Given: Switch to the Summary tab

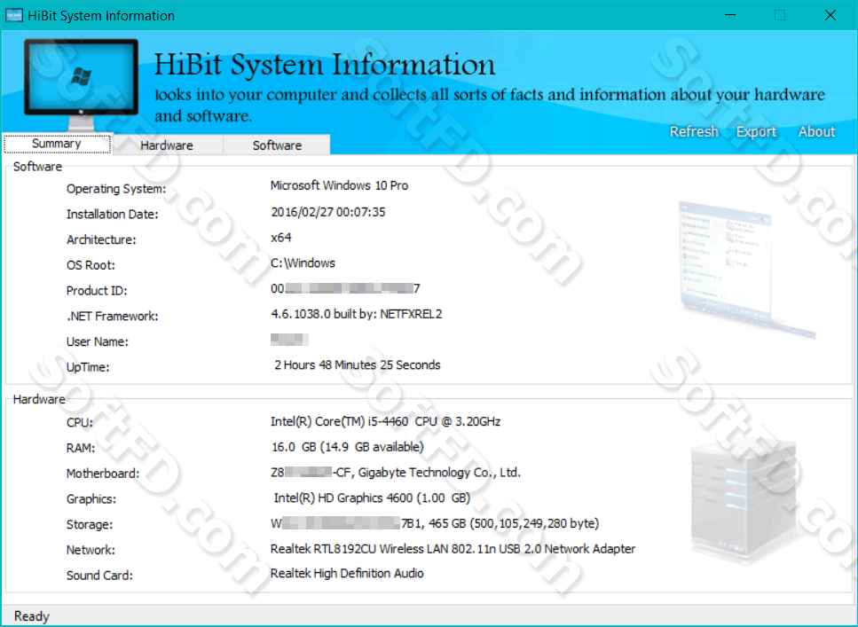Looking at the screenshot, I should point(57,144).
